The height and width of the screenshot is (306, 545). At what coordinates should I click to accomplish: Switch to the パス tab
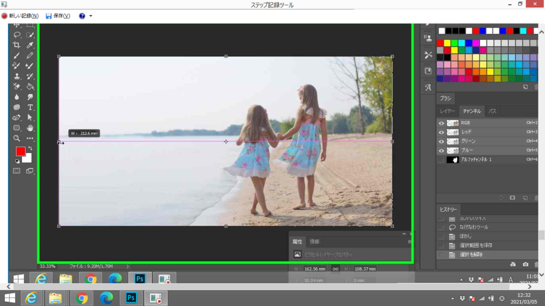pyautogui.click(x=492, y=112)
